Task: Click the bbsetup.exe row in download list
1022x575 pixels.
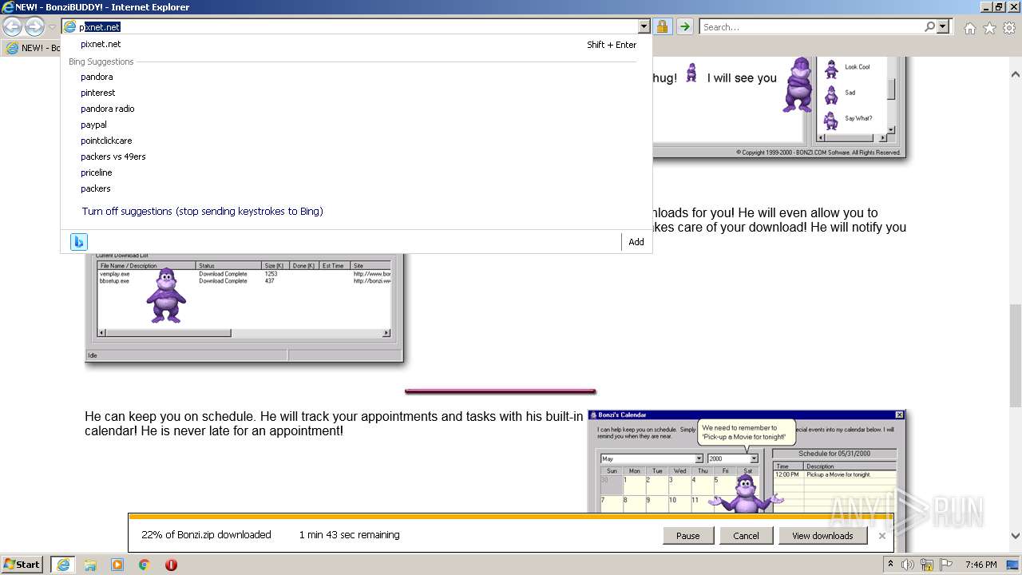Action: 244,281
